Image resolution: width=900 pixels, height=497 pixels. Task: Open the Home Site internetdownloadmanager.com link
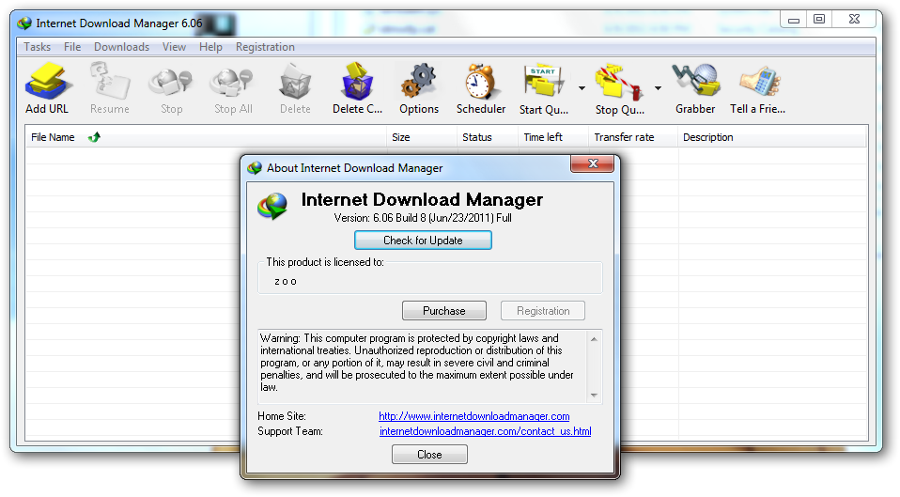474,416
